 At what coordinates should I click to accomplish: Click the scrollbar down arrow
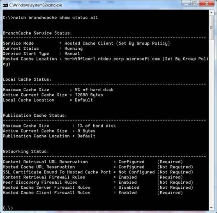click(211, 208)
